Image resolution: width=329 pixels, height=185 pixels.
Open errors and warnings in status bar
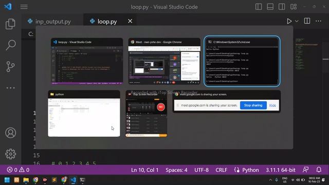18,170
